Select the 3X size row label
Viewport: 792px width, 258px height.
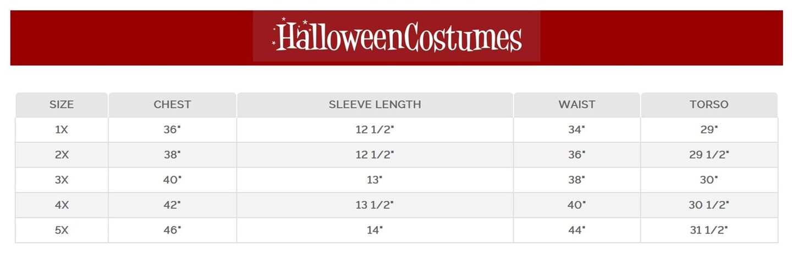pyautogui.click(x=62, y=180)
